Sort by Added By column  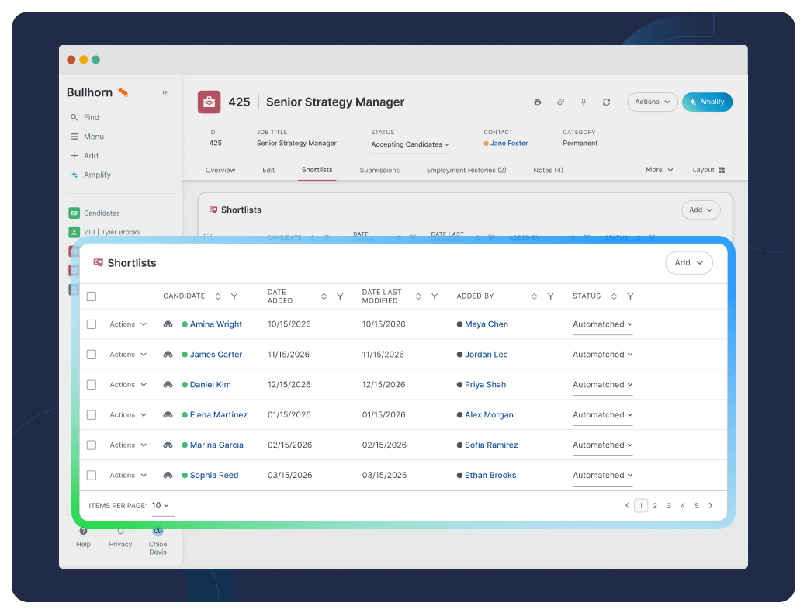(534, 296)
